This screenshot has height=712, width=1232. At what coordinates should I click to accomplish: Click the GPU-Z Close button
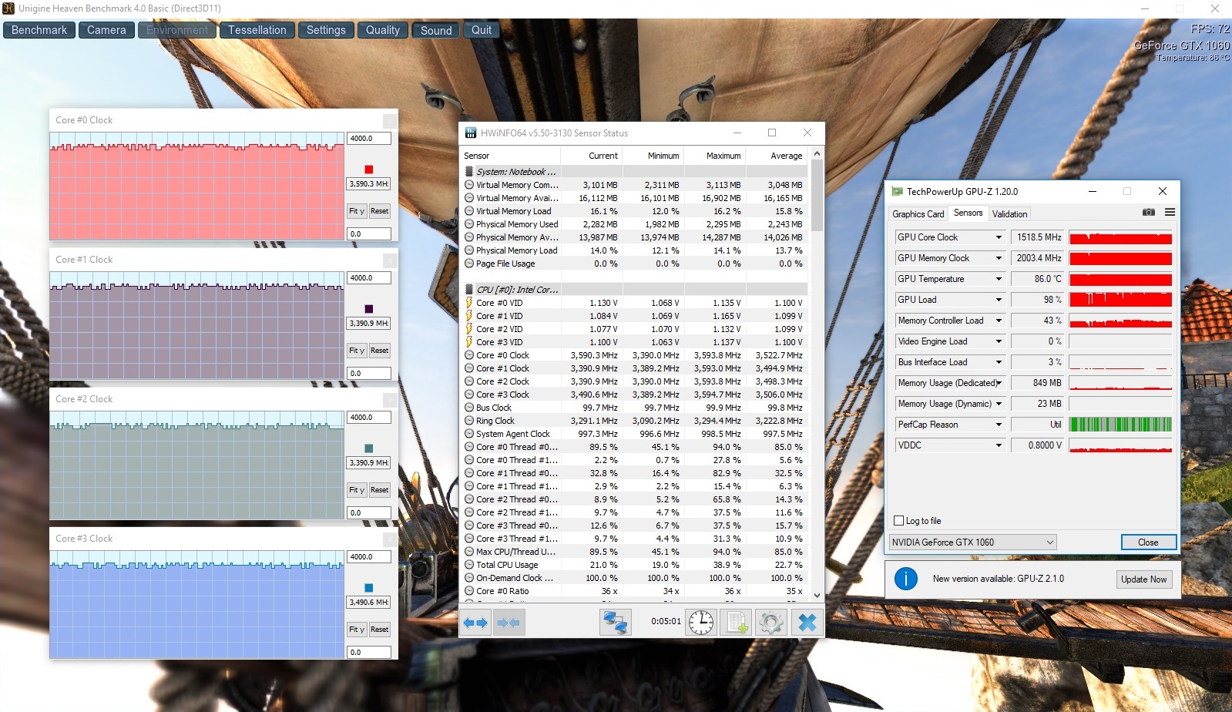click(1148, 542)
